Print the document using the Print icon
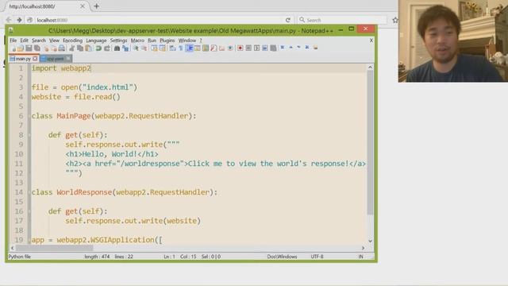 tap(62, 48)
